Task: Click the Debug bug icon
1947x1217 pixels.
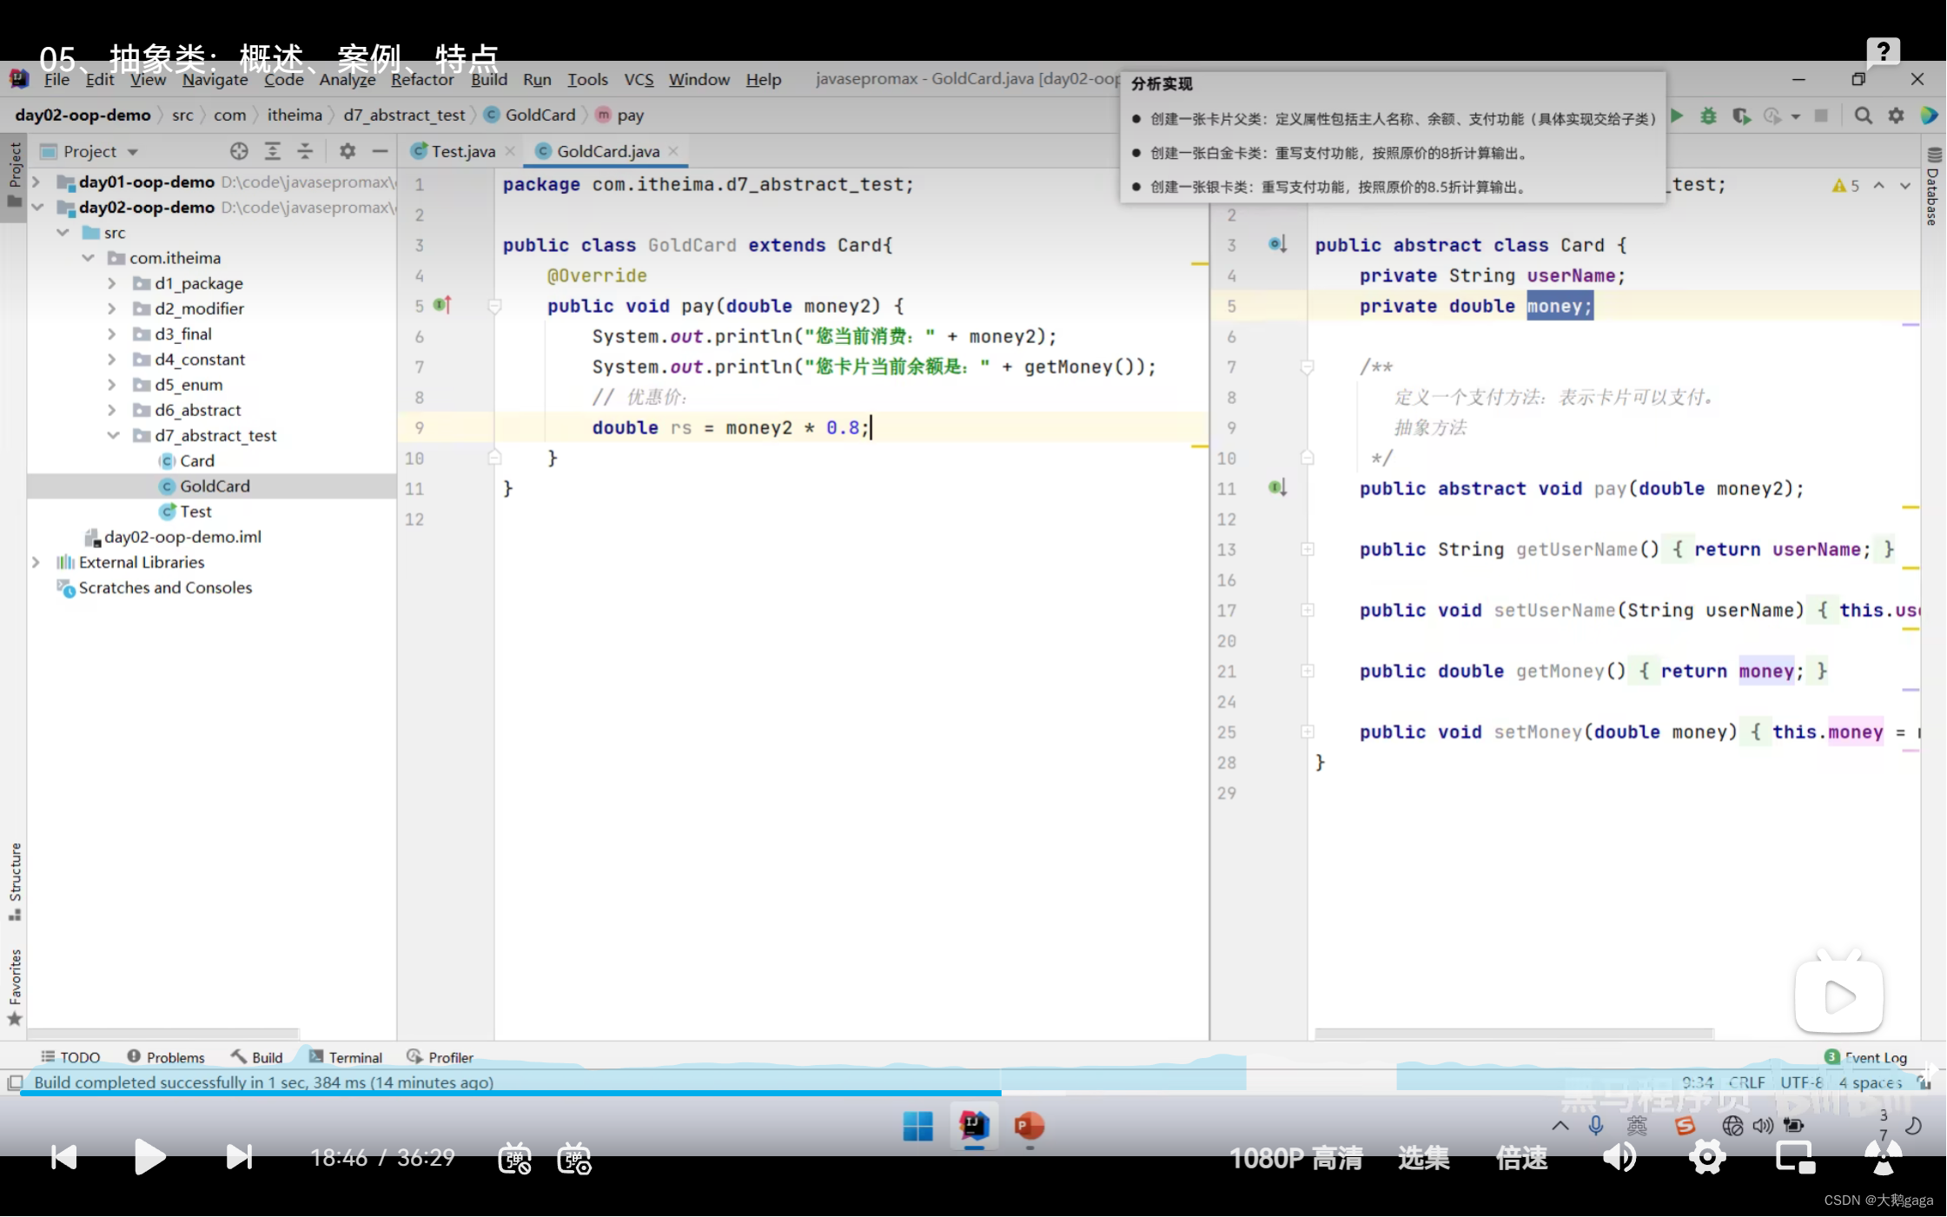Action: 1708,116
